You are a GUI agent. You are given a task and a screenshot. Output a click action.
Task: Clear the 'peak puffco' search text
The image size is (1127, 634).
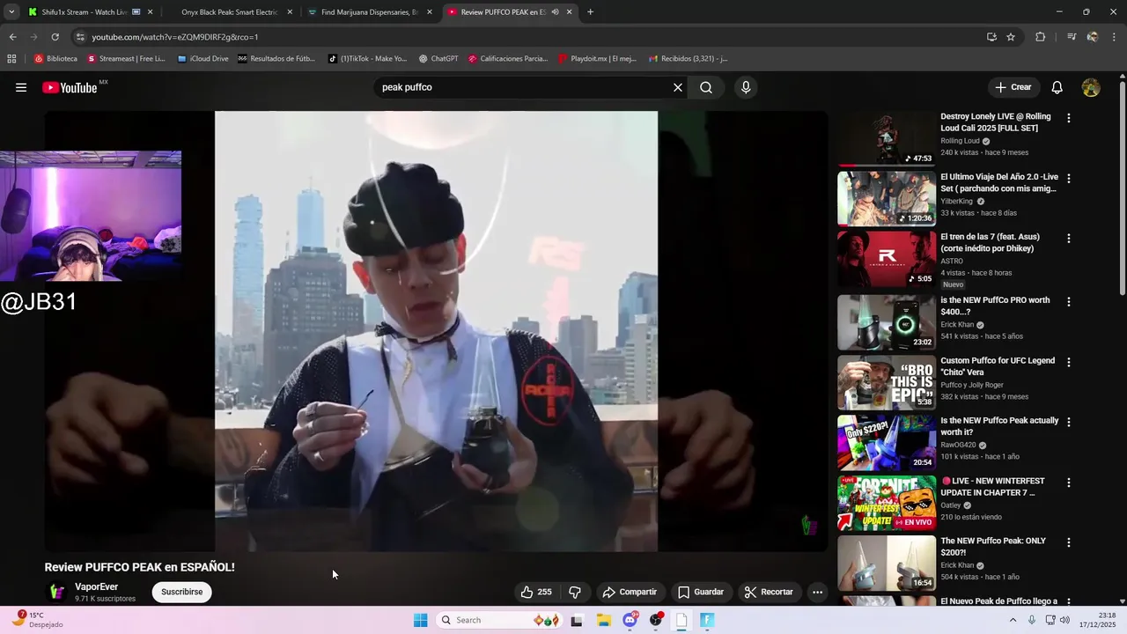[x=678, y=87]
